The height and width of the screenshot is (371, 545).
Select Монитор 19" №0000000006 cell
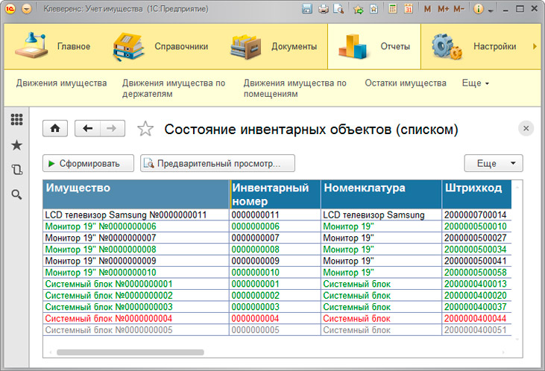[136, 226]
